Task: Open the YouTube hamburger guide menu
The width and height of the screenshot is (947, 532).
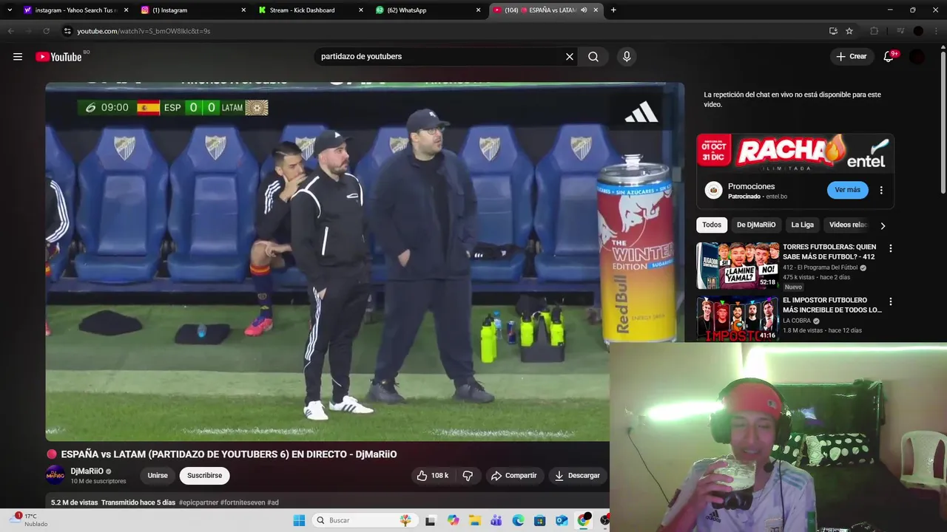Action: [x=18, y=57]
